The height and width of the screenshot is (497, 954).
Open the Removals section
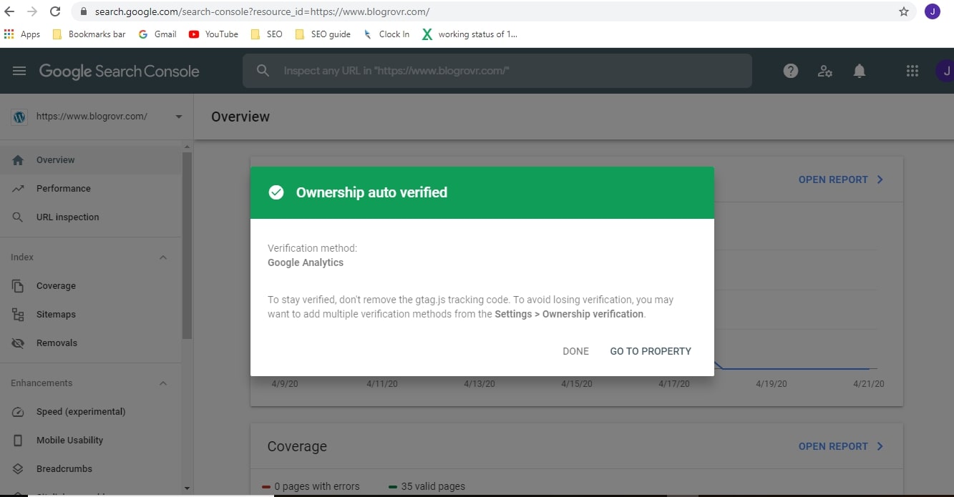[57, 343]
